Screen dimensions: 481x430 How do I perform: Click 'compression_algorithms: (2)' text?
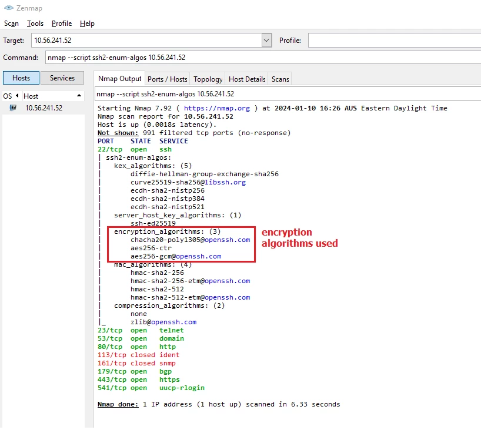(x=169, y=306)
